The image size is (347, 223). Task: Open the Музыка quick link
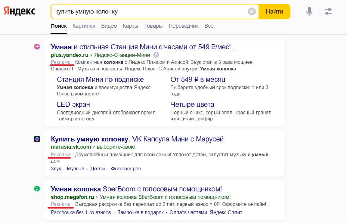point(76,169)
